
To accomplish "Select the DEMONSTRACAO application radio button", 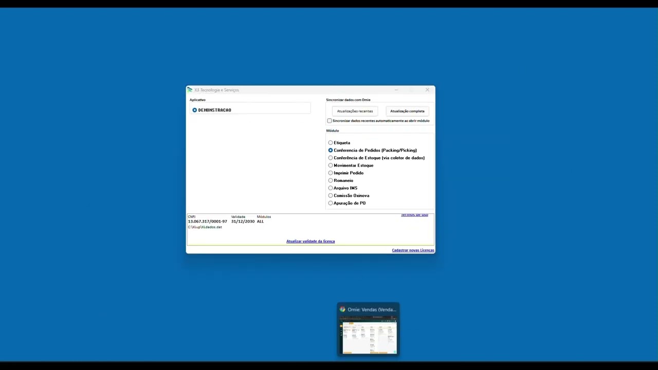I will 195,110.
